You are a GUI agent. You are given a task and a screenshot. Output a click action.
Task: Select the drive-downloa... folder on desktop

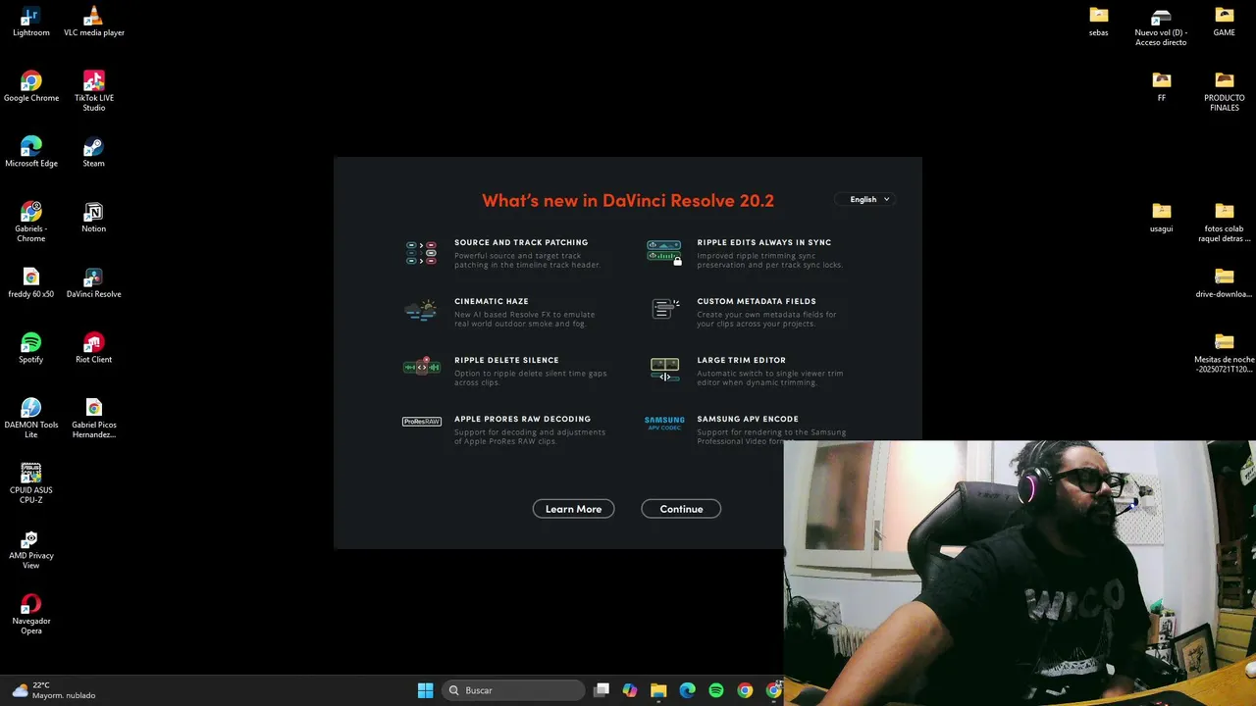[1225, 282]
